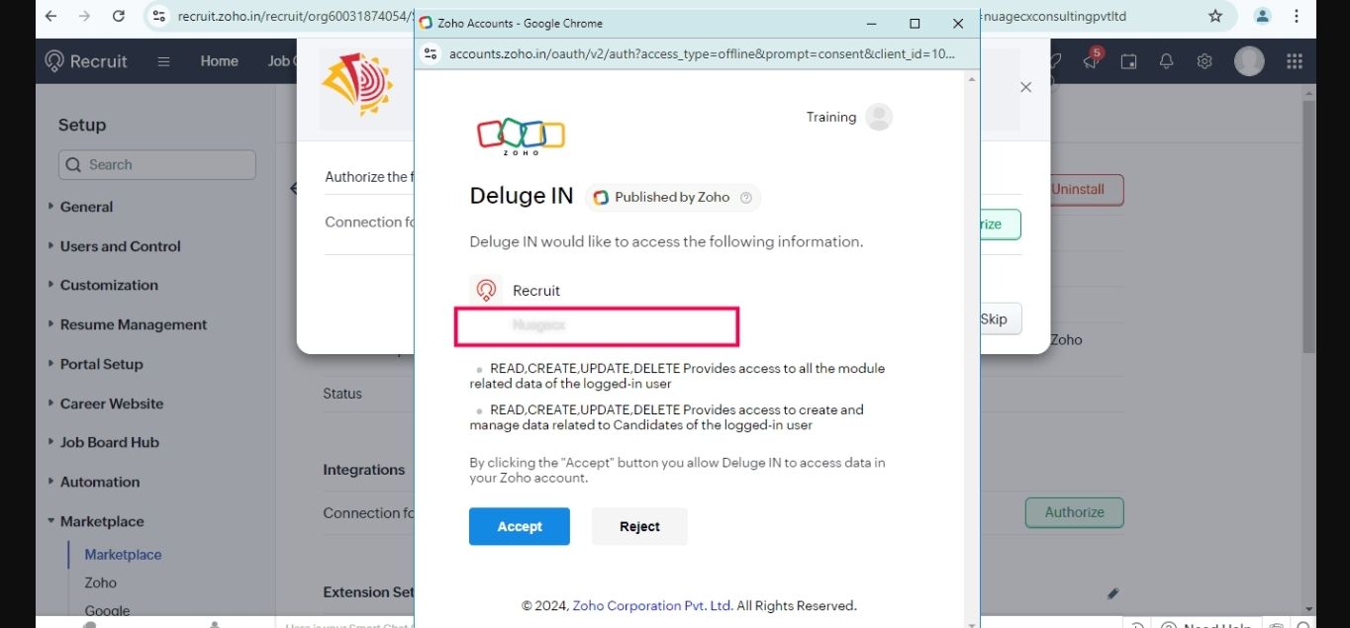Viewport: 1350px width, 628px height.
Task: Click the Setup heading
Action: [x=81, y=125]
